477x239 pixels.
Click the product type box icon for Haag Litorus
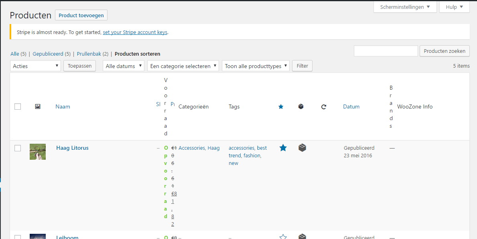click(302, 148)
